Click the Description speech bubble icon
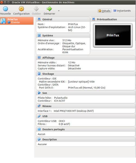This screenshot has height=163, width=136. tap(39, 139)
